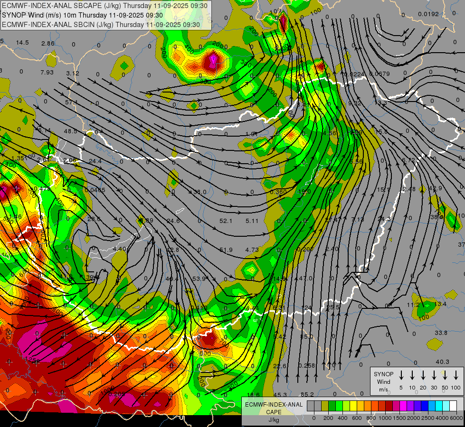
Task: Click the 'SYNOP Wind m/s' legend title
Action: [383, 381]
